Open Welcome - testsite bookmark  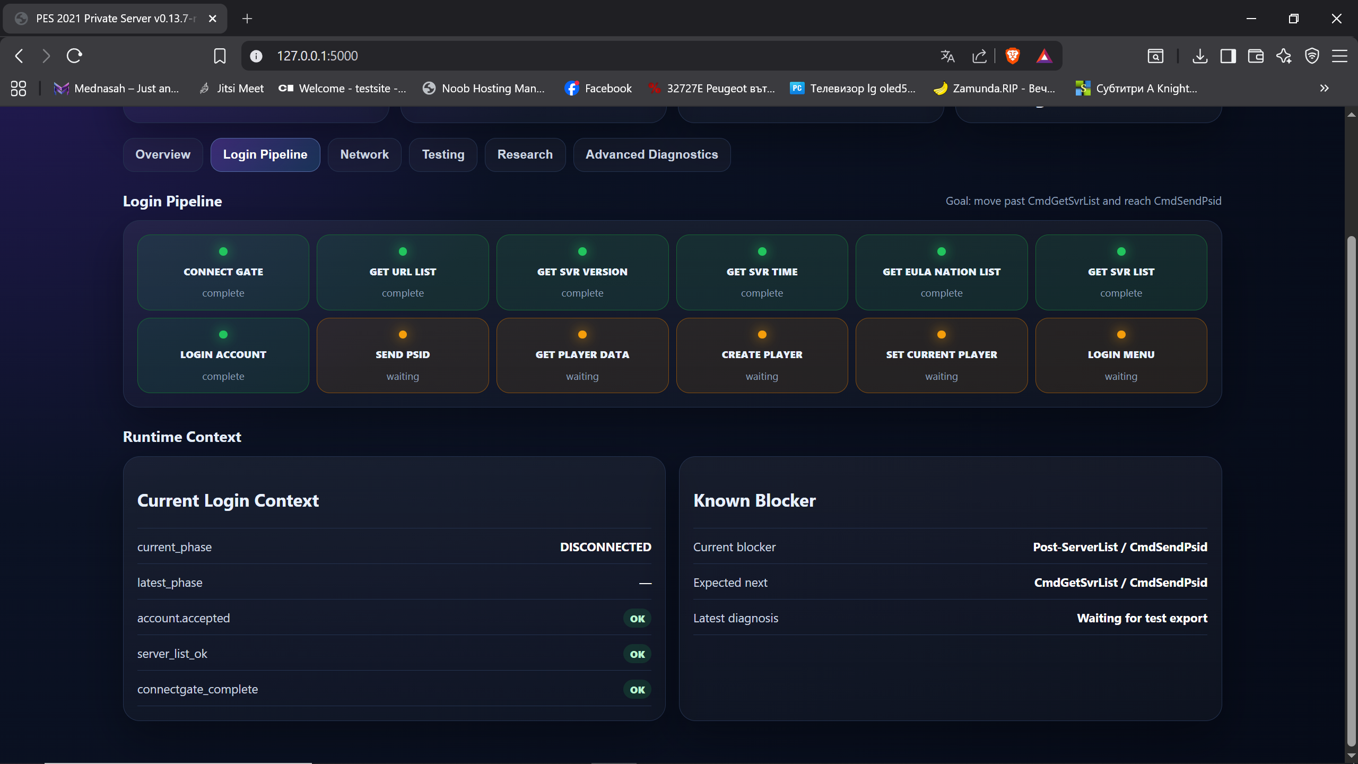[x=343, y=88]
